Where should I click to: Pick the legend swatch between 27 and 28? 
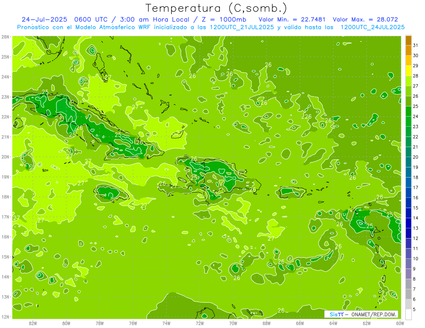[x=408, y=81]
